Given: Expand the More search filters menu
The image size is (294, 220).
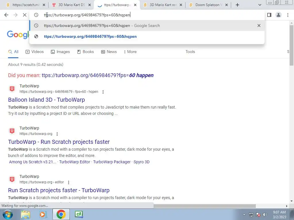Looking at the screenshot, I should [x=130, y=52].
